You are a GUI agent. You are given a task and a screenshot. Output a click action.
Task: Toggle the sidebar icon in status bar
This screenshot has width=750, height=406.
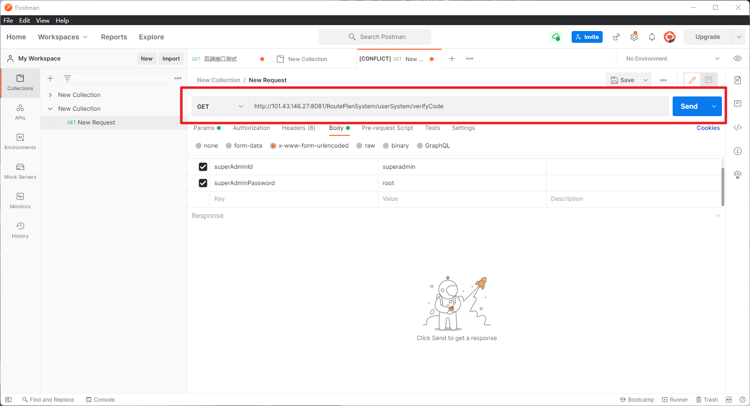(8, 400)
